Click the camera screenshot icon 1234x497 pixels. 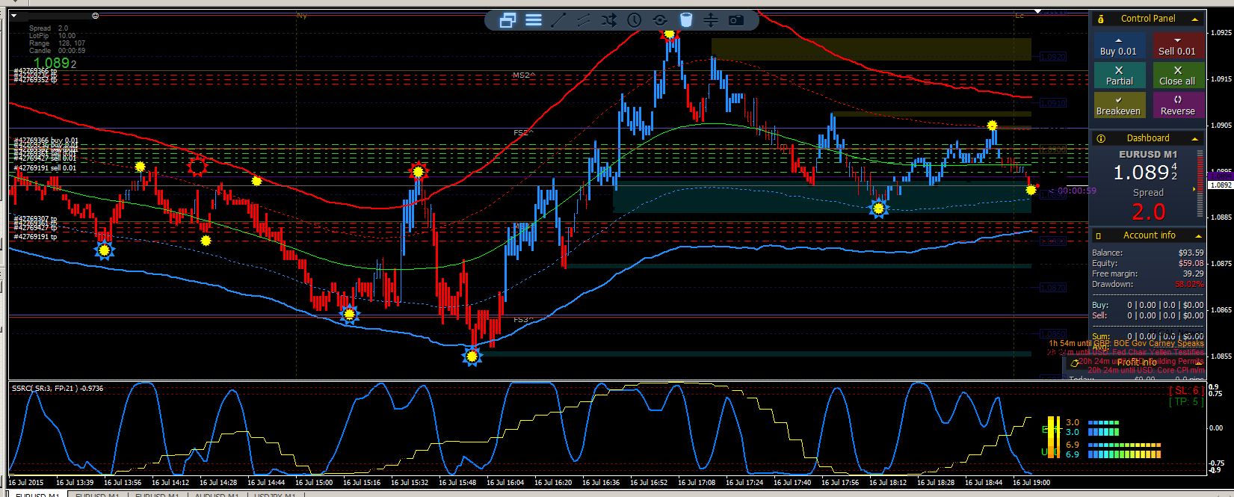pyautogui.click(x=736, y=20)
